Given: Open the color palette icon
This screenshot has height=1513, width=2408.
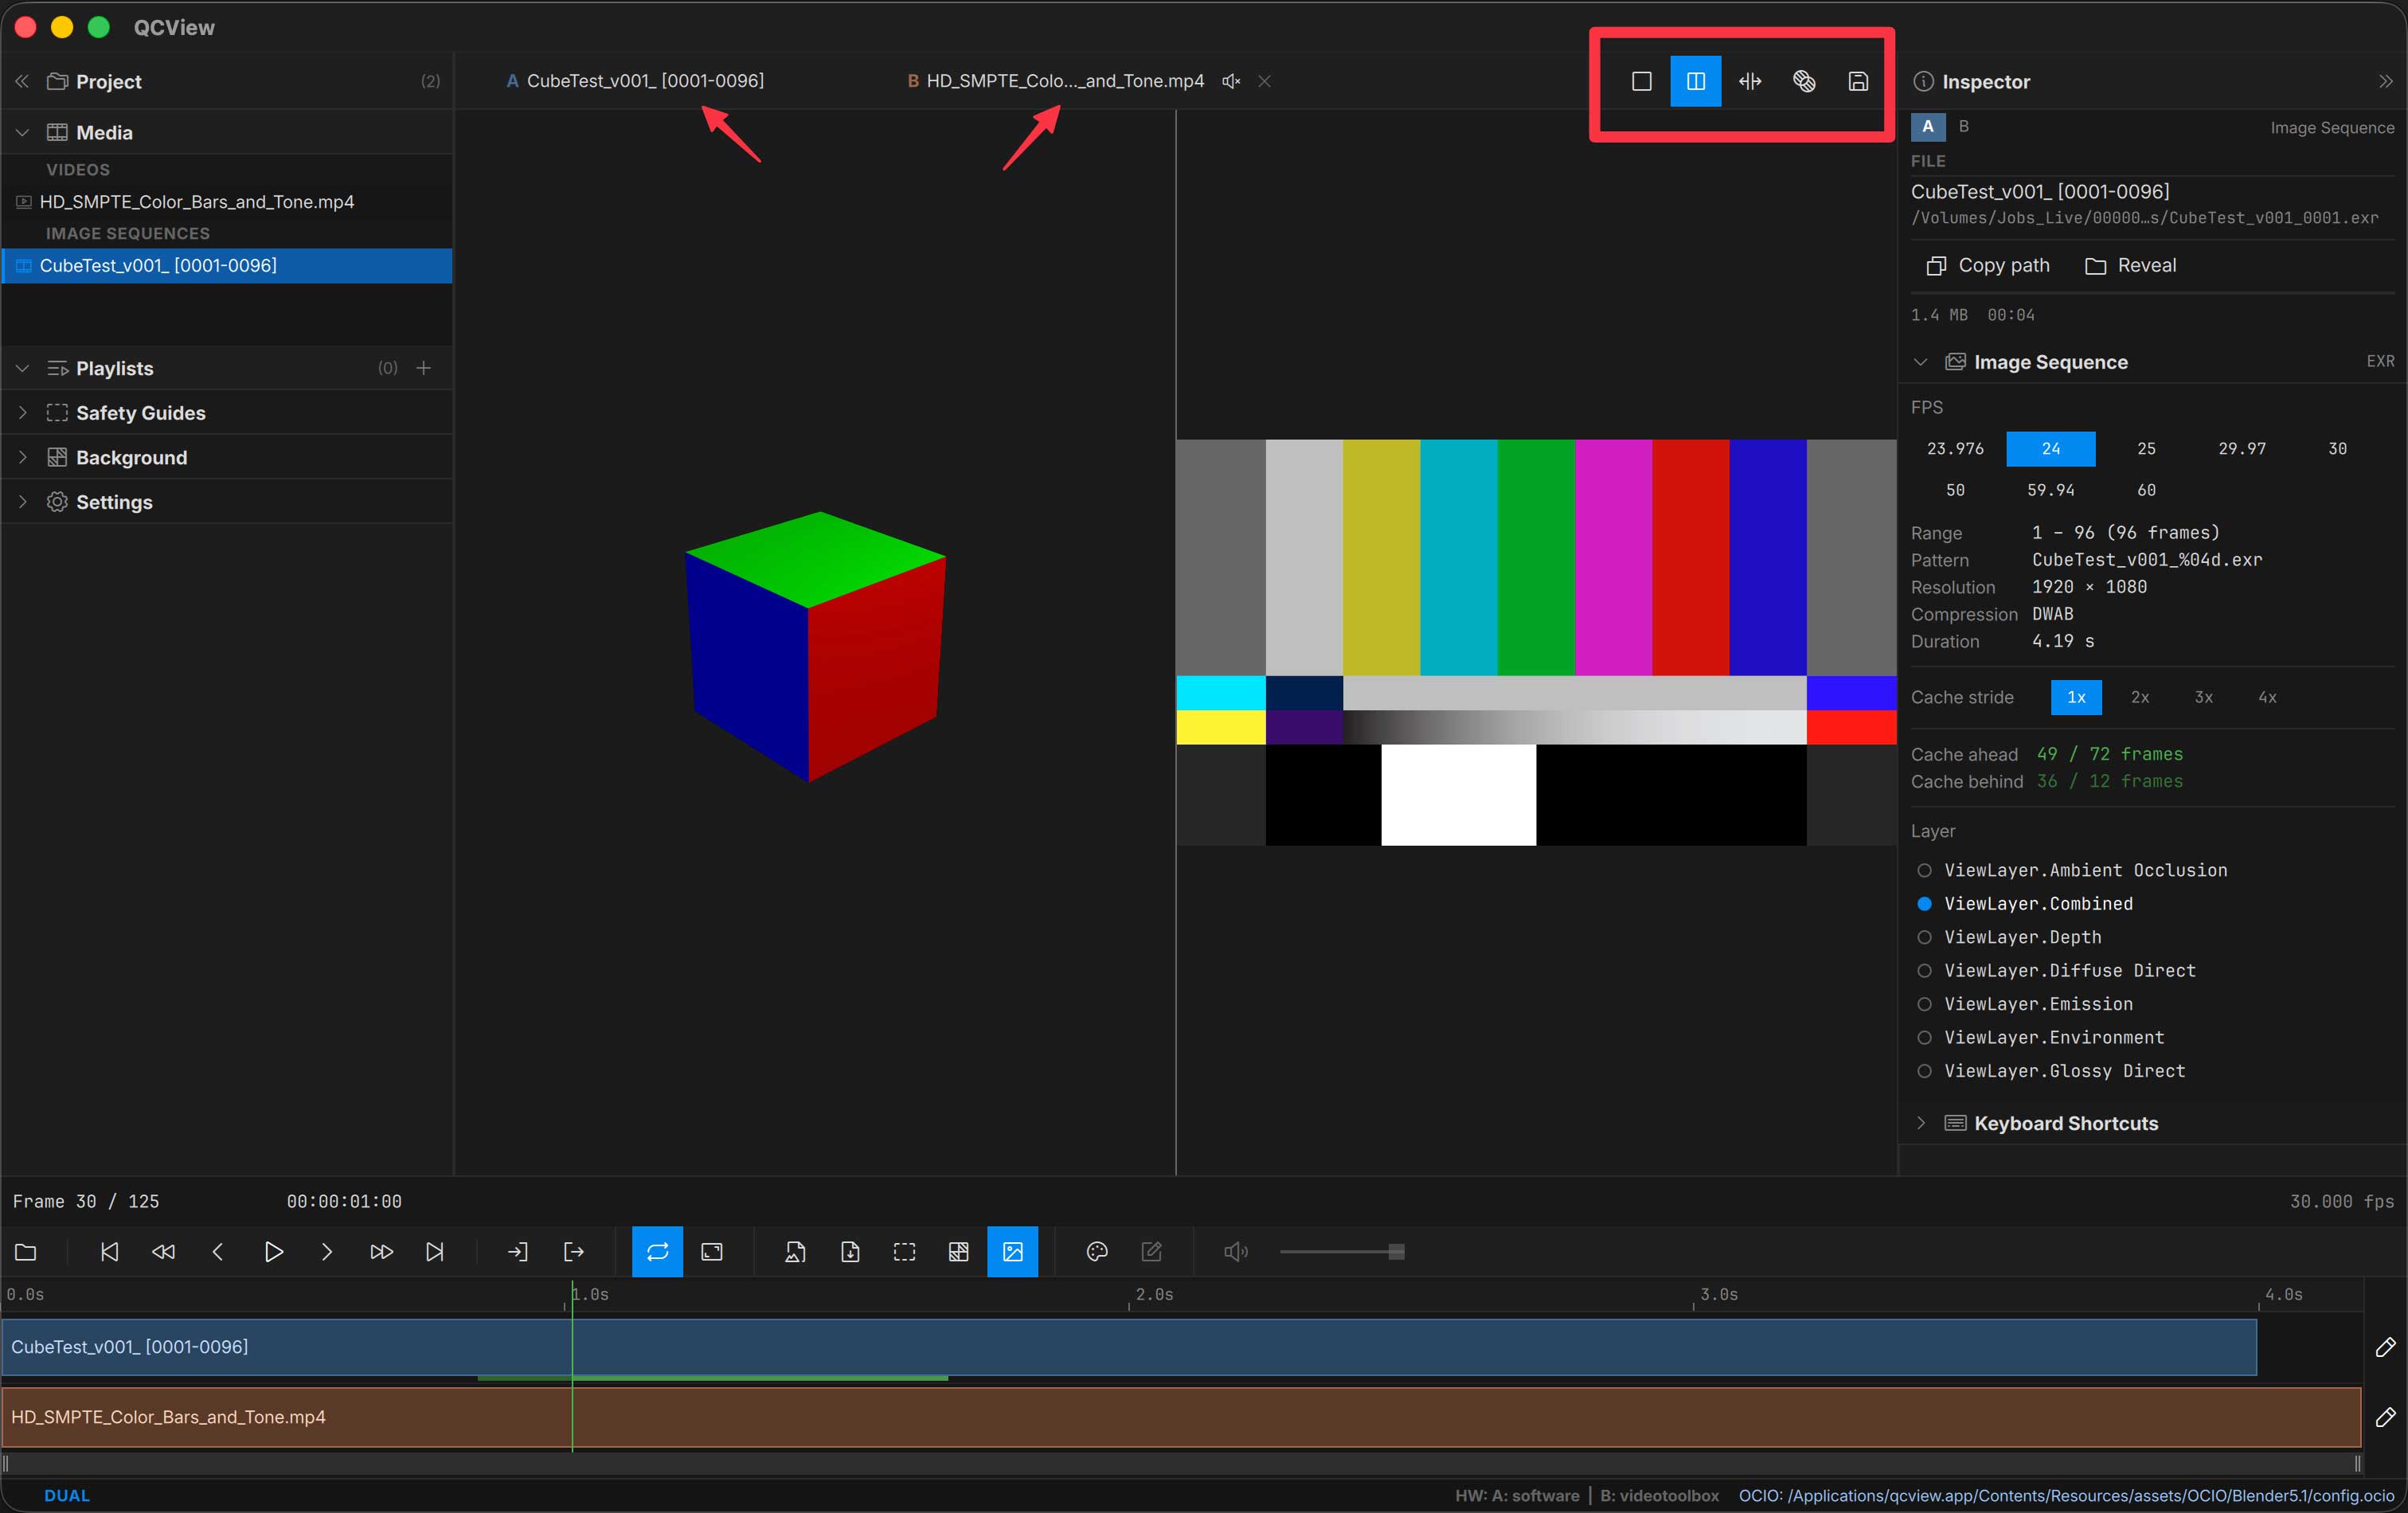Looking at the screenshot, I should (1097, 1251).
